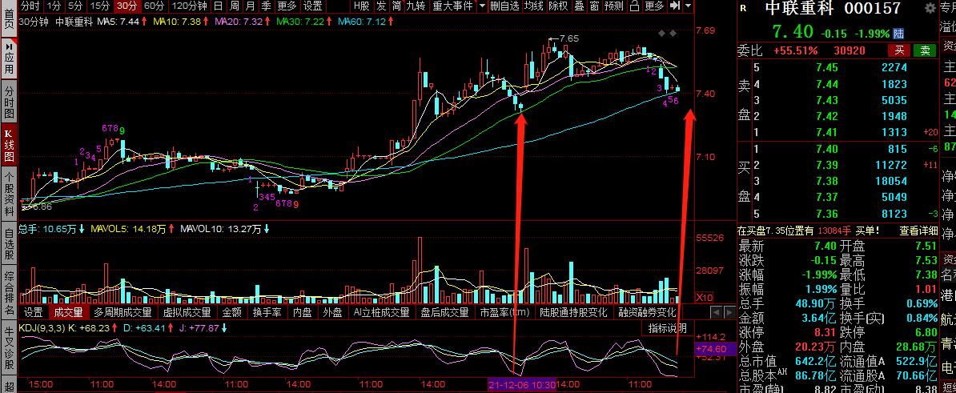Click the R badge next to 中联重科

[x=742, y=9]
